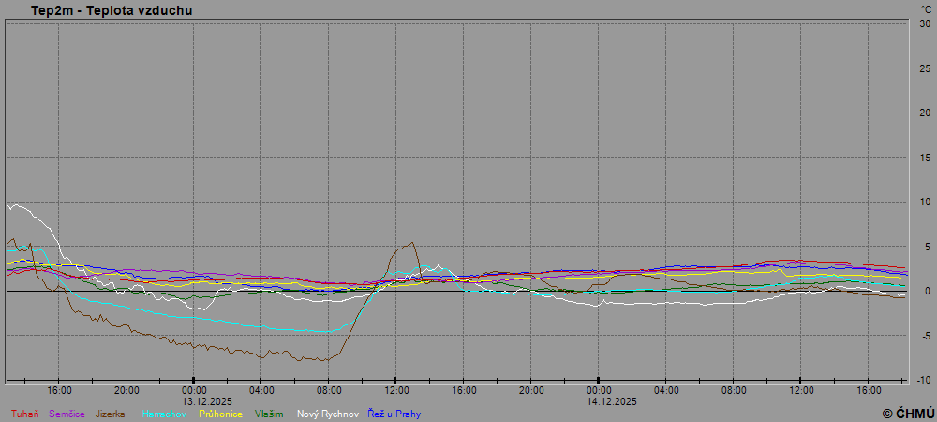The height and width of the screenshot is (422, 937).
Task: Click the 0 value on temperature axis
Action: [x=927, y=291]
